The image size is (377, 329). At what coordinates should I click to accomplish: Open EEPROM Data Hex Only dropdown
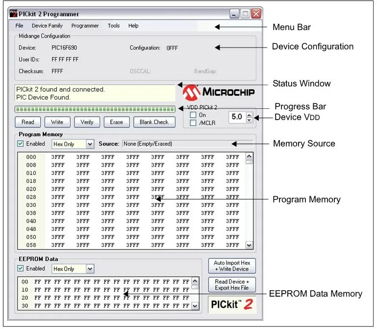90,269
